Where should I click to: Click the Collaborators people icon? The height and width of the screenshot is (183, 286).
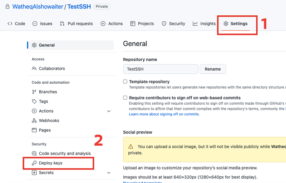tap(34, 68)
